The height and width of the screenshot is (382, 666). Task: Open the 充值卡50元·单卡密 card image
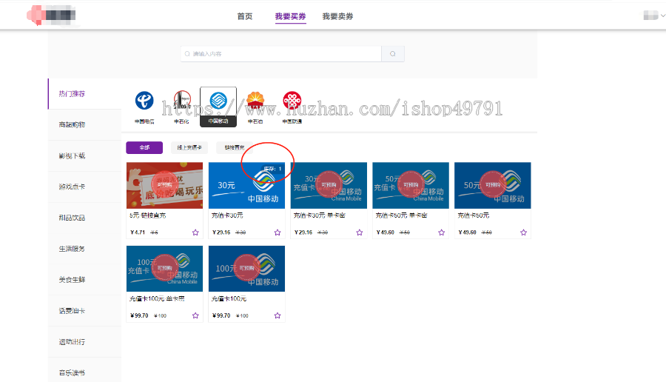(411, 185)
